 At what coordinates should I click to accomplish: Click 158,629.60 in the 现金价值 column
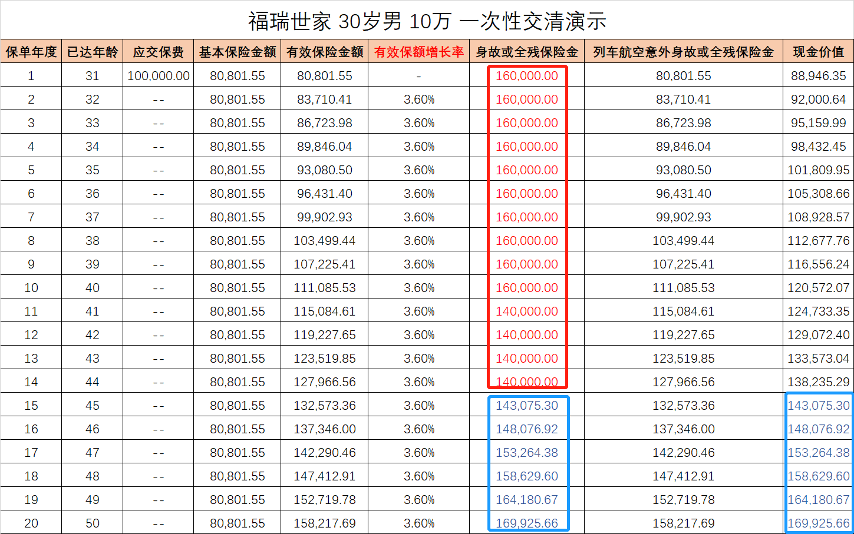click(819, 476)
